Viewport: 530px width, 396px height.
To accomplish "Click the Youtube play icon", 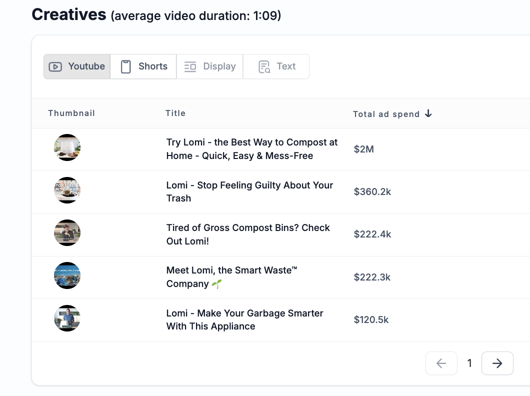I will pyautogui.click(x=55, y=66).
